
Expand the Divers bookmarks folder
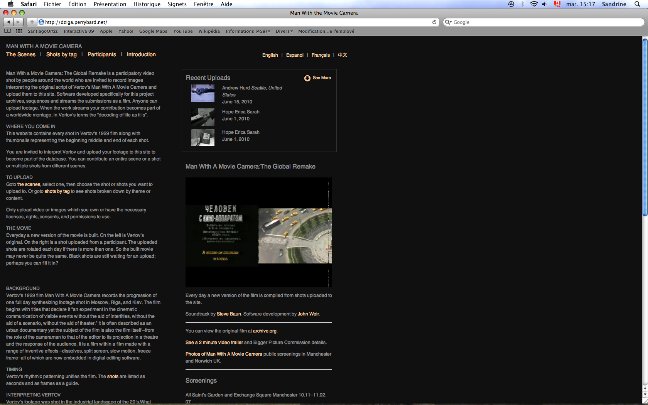(284, 31)
